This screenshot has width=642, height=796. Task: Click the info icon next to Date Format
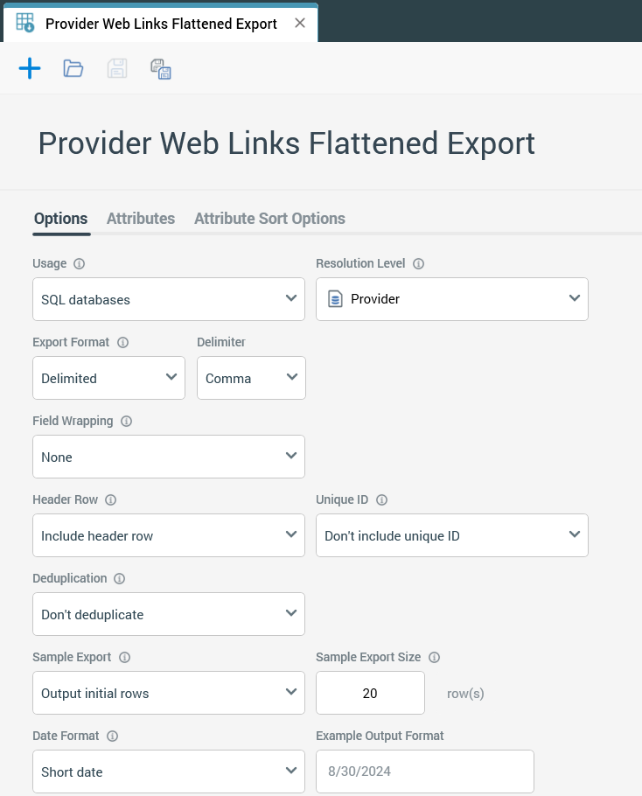pos(113,736)
